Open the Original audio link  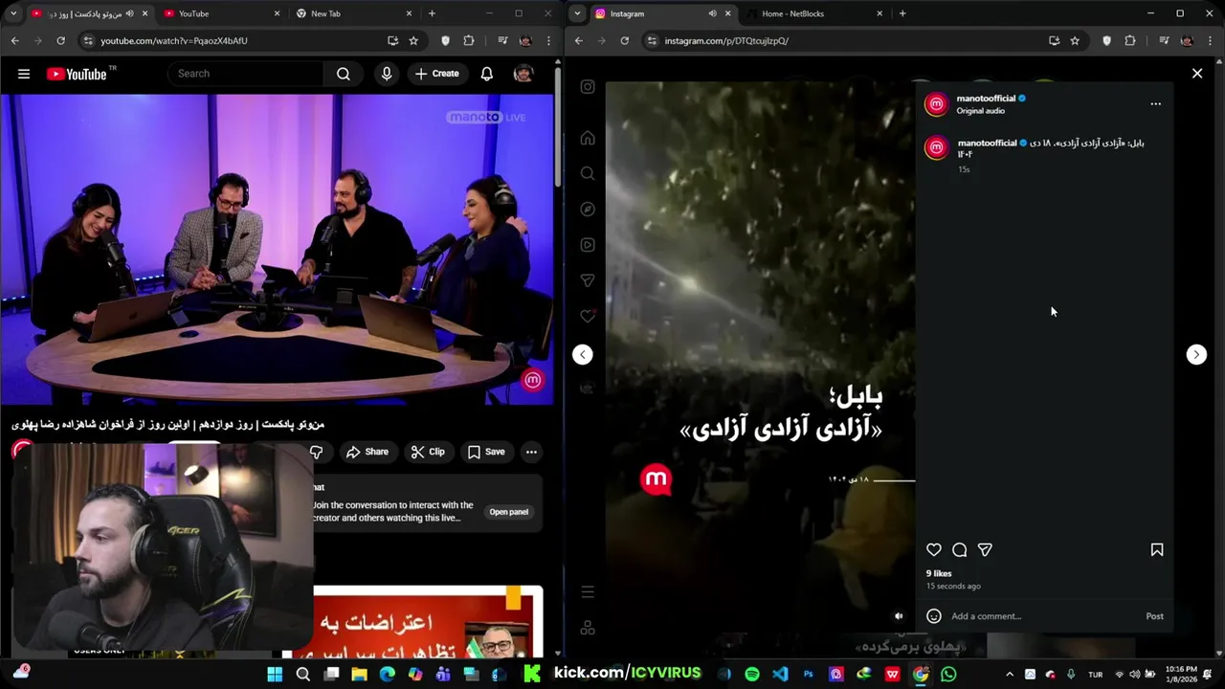980,111
